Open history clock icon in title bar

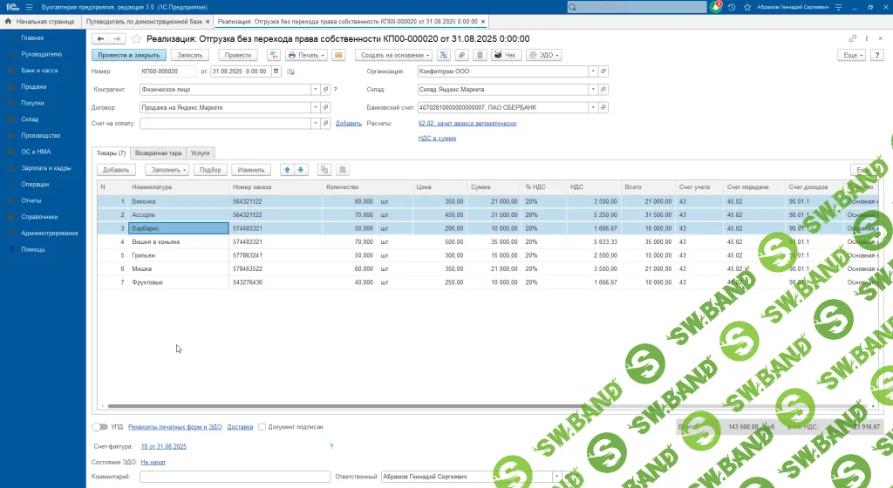[x=731, y=7]
